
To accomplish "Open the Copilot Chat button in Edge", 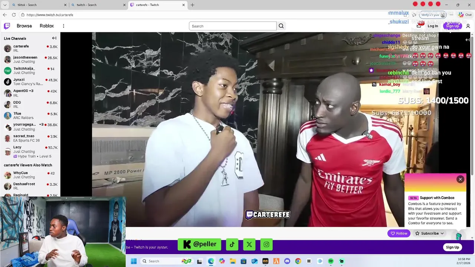I will click(x=465, y=15).
